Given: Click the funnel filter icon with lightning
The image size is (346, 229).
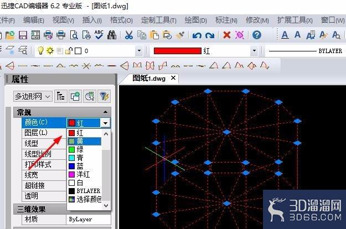Looking at the screenshot, I should (x=104, y=96).
